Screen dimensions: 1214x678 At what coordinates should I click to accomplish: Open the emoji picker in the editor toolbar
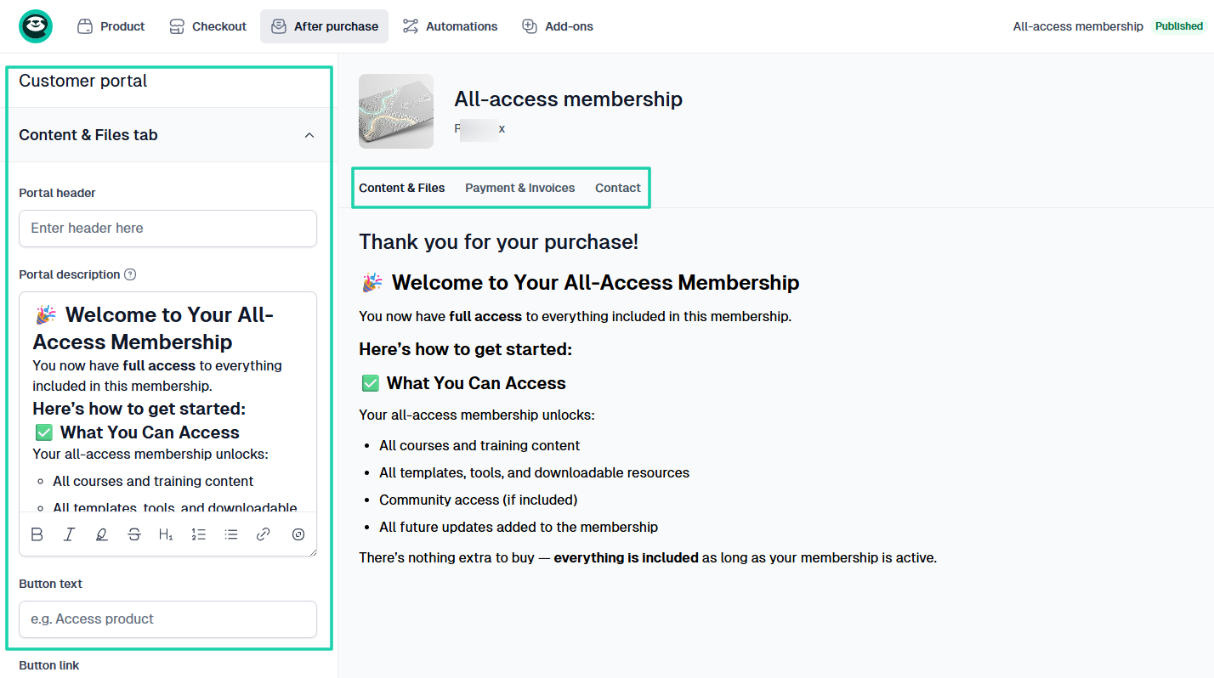coord(298,534)
